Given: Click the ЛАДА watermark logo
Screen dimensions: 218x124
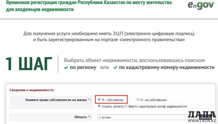Looking at the screenshot, I should point(202,115).
